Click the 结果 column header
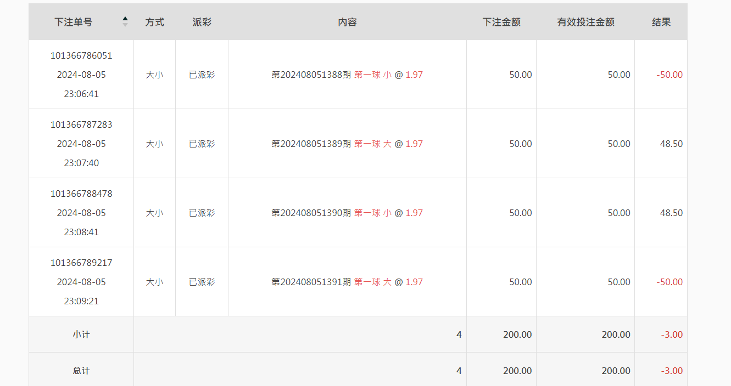731x386 pixels. pos(661,22)
